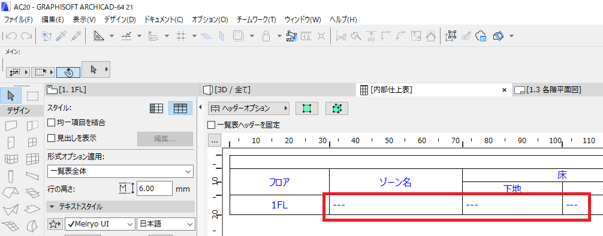Viewport: 603px width, 236px height.
Task: Click the Redo arrow icon
Action: 26,36
